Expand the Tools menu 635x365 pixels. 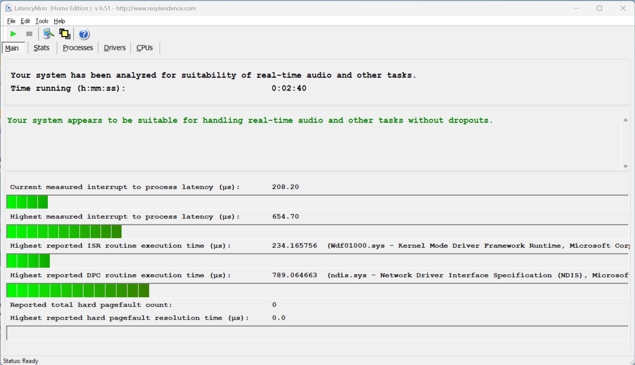point(42,21)
